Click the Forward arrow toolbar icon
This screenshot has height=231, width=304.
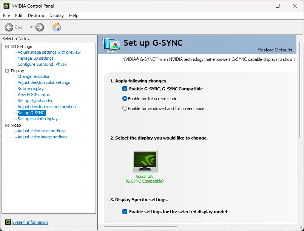40,27
